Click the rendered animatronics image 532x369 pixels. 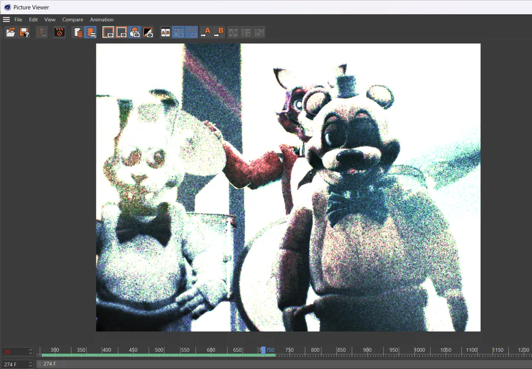(288, 187)
